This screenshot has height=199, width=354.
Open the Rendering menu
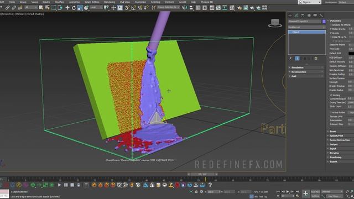point(110,2)
